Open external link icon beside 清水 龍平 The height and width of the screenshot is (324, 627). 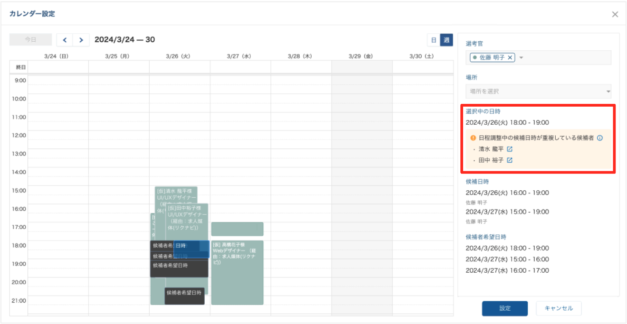(x=510, y=149)
